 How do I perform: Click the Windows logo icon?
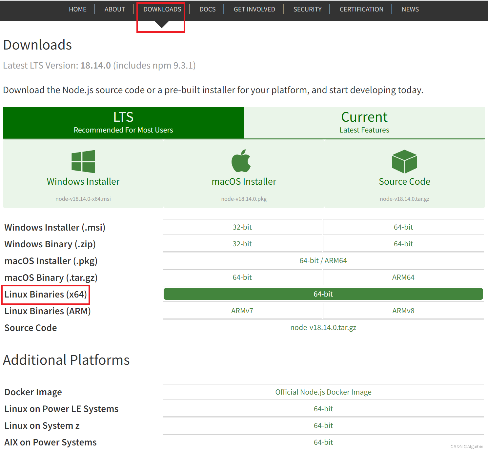(x=83, y=161)
